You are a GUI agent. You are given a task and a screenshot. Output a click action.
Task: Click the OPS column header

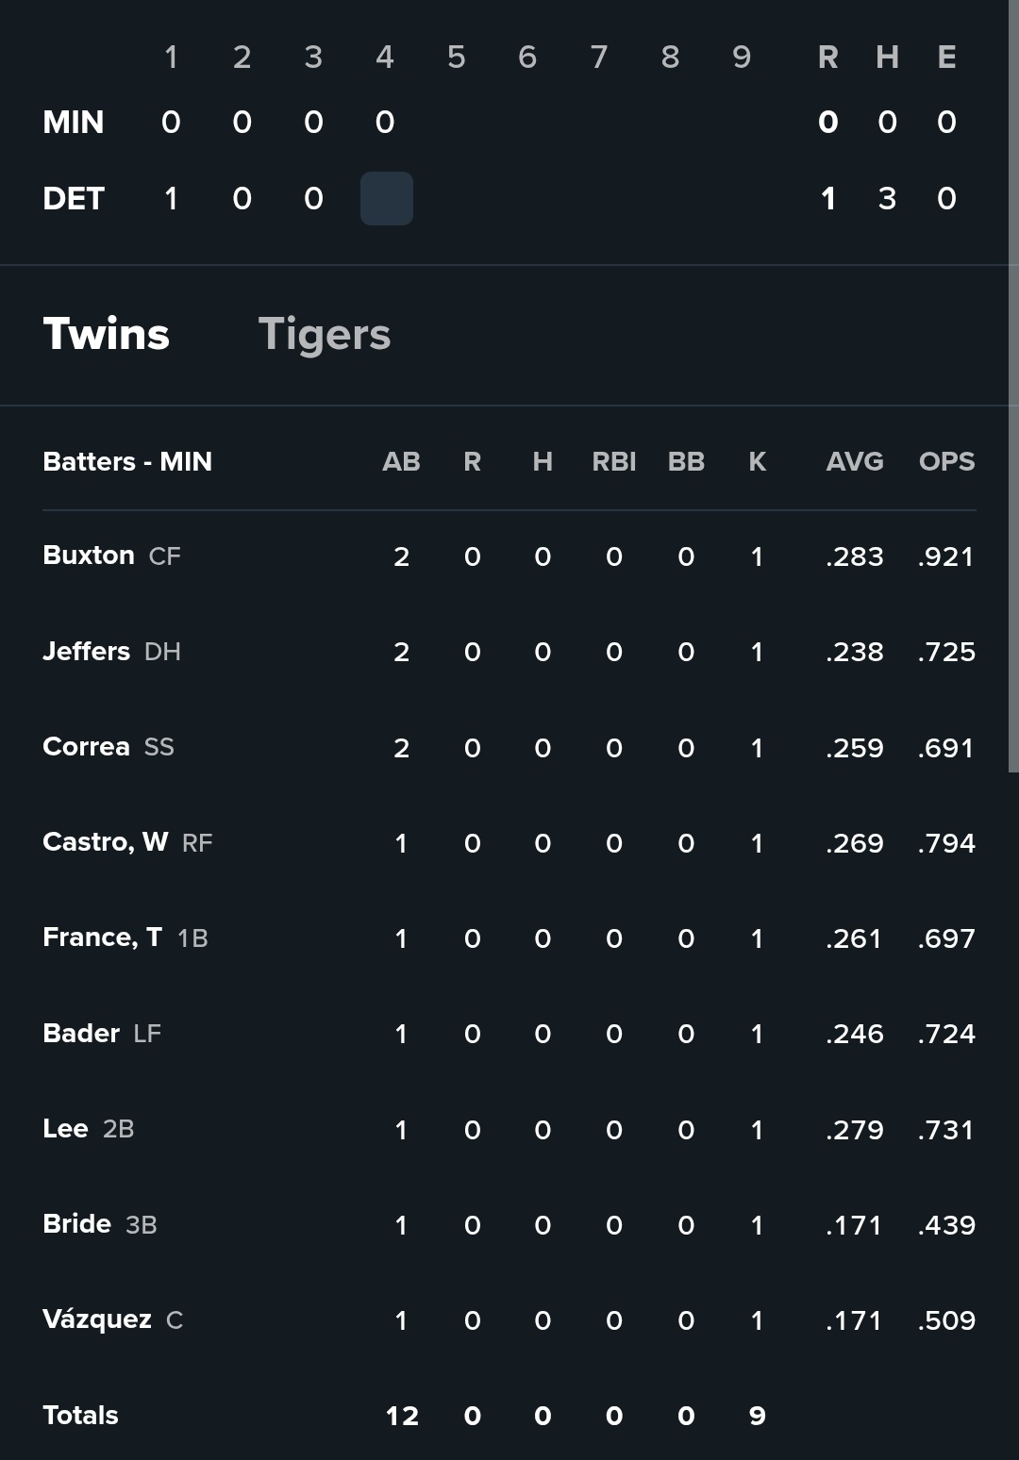tap(946, 461)
